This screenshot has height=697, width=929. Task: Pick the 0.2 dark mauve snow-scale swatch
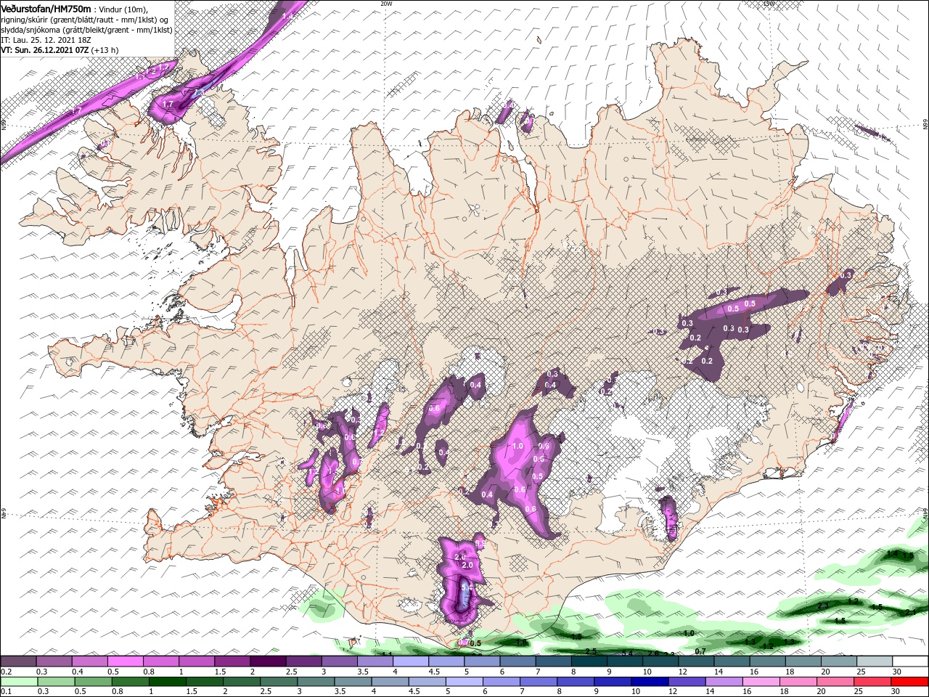pos(18,661)
